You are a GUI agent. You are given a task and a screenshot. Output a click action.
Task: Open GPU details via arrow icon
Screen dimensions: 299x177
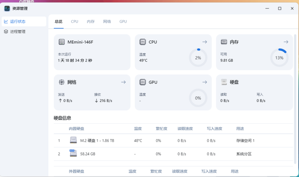pos(205,82)
